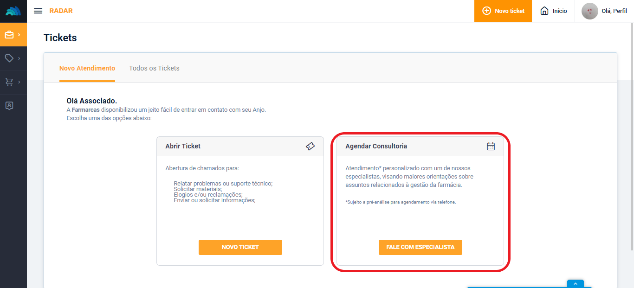The height and width of the screenshot is (288, 634).
Task: Expand the price tag menu chevron
Action: tap(19, 58)
